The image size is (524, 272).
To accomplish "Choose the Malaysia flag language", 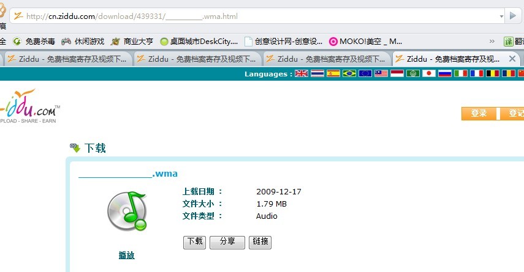I will tap(381, 74).
